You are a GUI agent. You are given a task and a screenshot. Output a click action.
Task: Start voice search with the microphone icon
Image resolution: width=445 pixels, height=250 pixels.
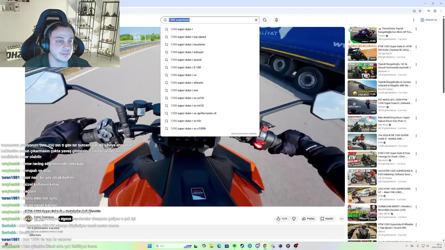click(276, 20)
